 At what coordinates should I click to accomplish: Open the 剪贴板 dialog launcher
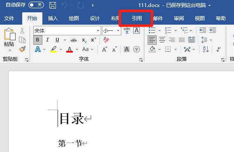[x=27, y=60]
